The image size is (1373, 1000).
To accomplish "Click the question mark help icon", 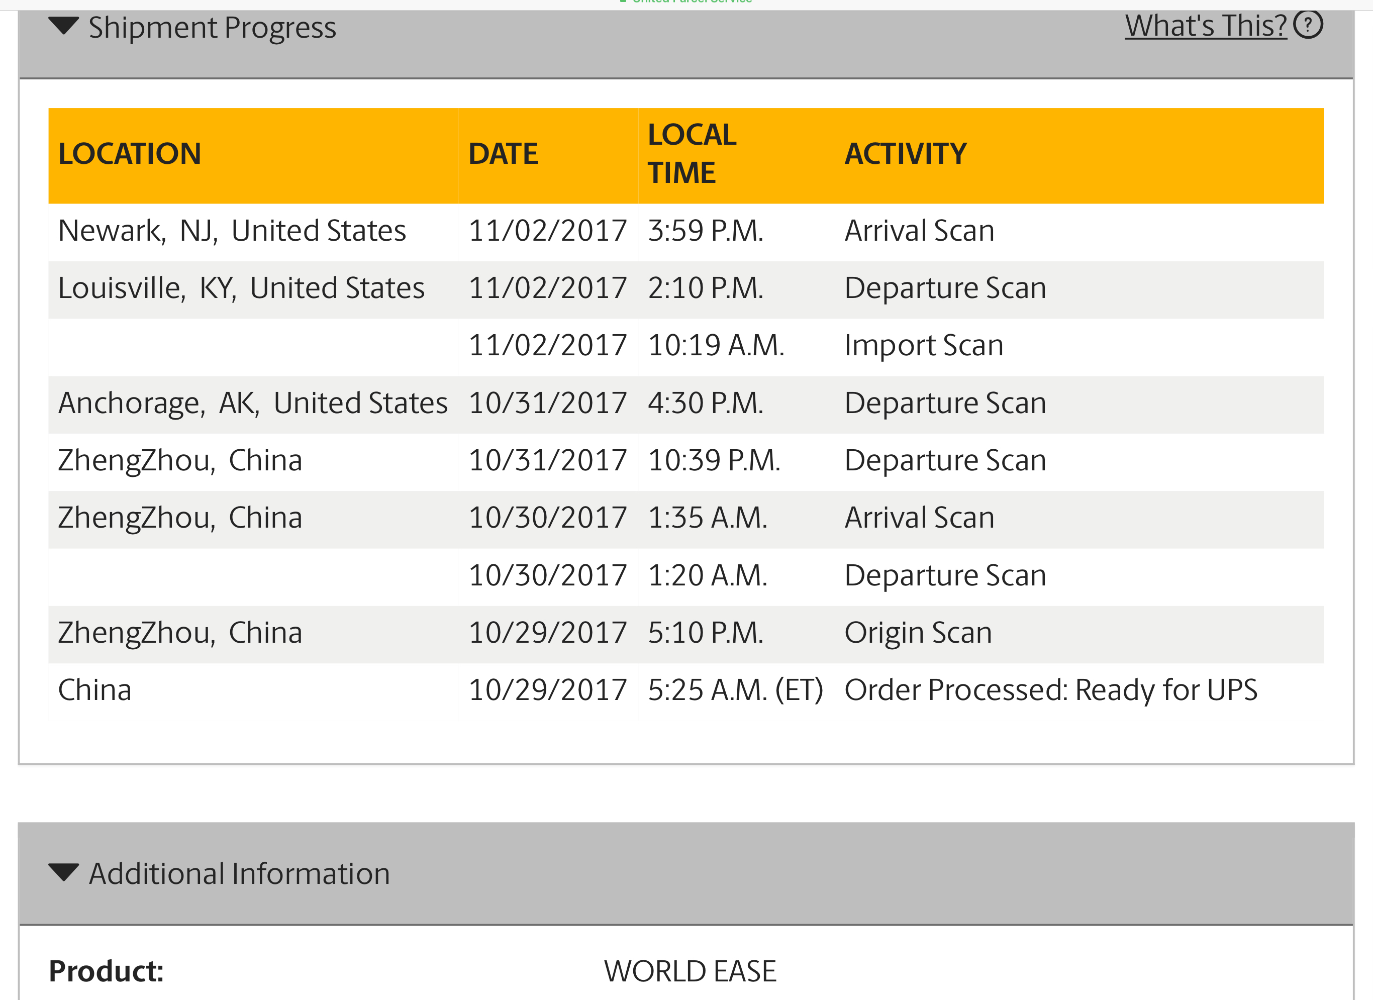I will 1308,25.
